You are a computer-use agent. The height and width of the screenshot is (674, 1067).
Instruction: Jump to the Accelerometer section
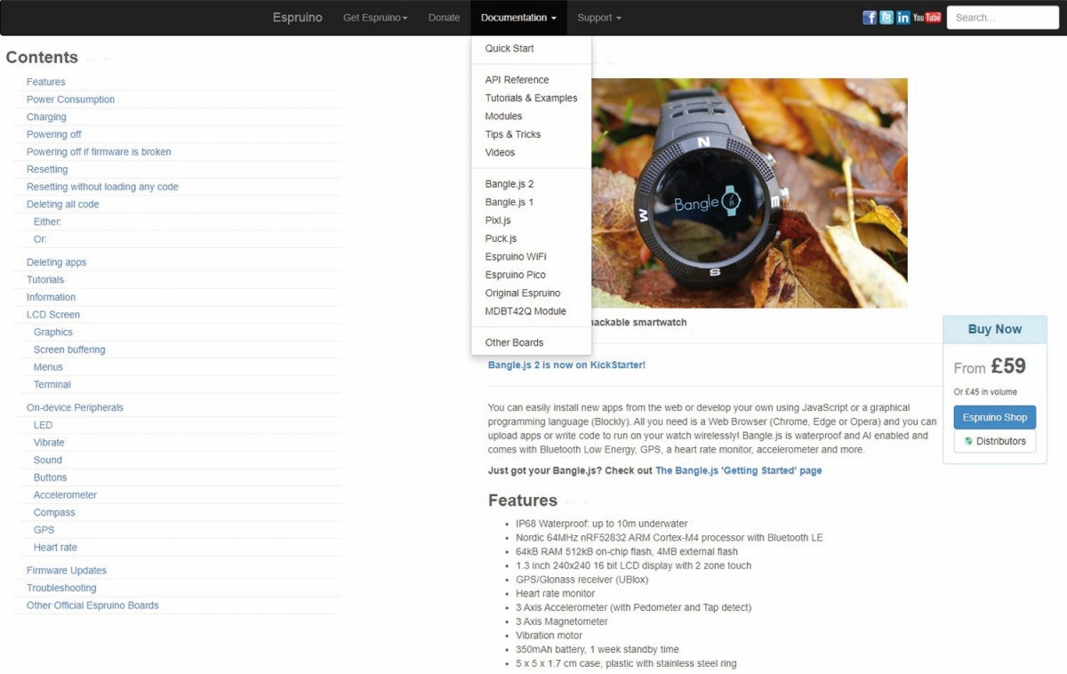point(65,495)
